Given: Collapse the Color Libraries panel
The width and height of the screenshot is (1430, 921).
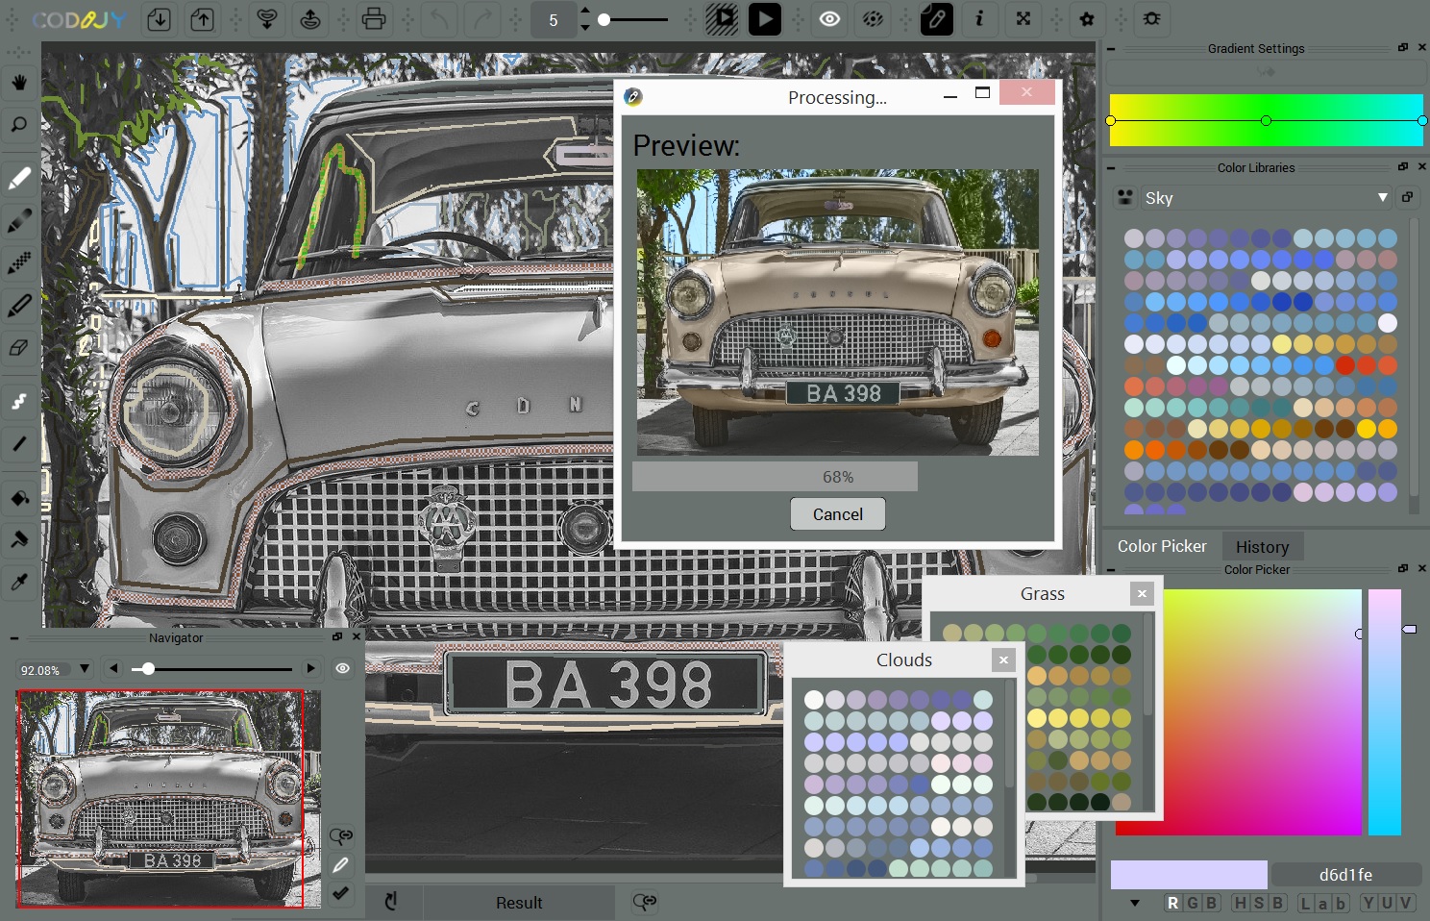Looking at the screenshot, I should pos(1111,167).
